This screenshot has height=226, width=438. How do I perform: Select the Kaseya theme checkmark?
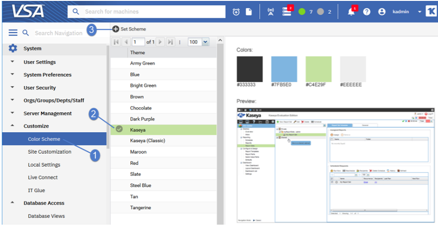point(119,130)
